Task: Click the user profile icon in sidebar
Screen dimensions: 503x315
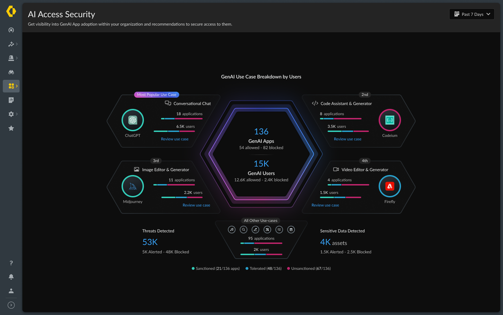Action: [11, 291]
